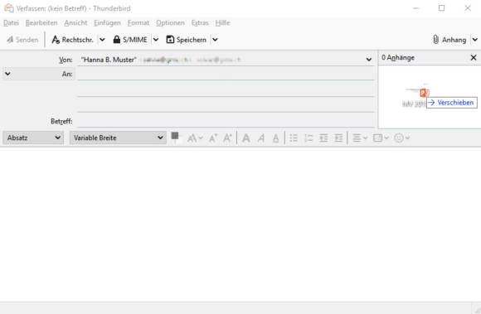Insert a bulleted list
The image size is (481, 314).
click(294, 138)
